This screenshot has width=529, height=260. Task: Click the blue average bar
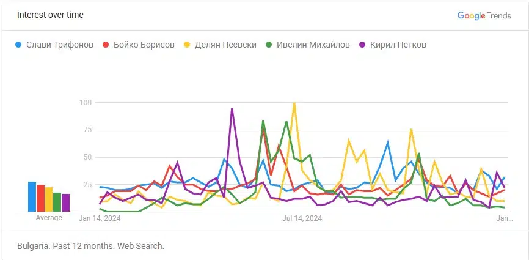(x=32, y=196)
